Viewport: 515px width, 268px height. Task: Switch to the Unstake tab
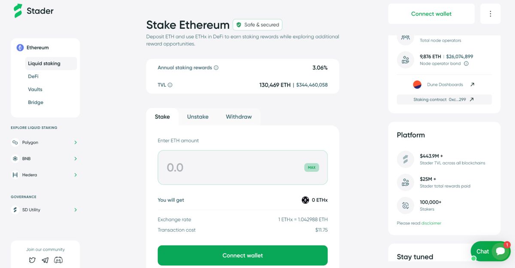(198, 117)
